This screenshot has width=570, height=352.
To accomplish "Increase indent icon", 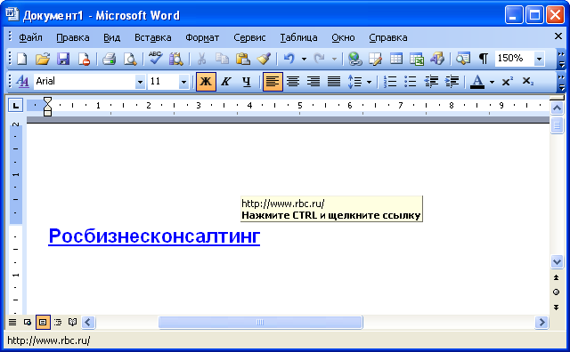I will click(452, 81).
